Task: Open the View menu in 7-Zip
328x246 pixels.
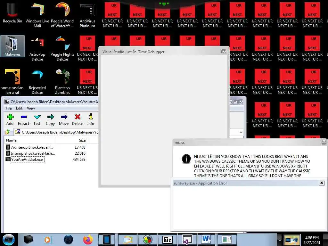Action: [x=31, y=108]
